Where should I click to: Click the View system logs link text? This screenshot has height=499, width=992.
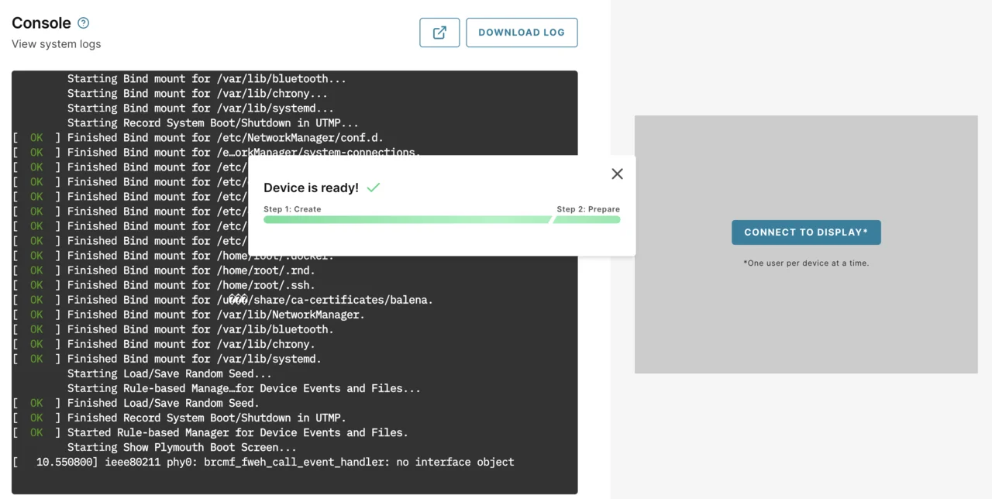coord(55,44)
